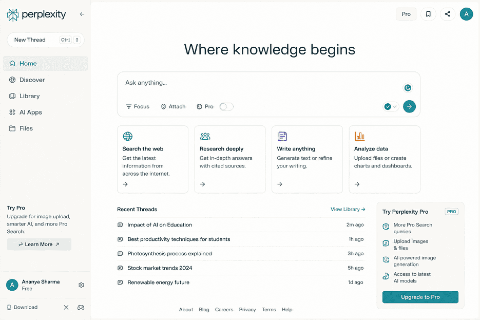Open the Renewable energy future thread
This screenshot has width=480, height=320.
(241, 283)
